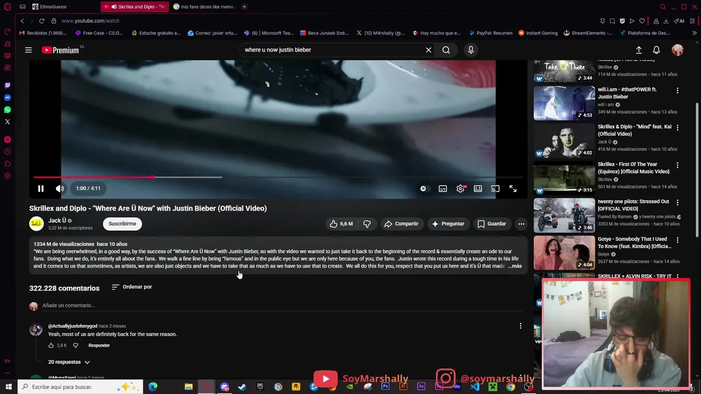Open options for Gotye video suggestion
Viewport: 701px width, 394px height.
[677, 240]
